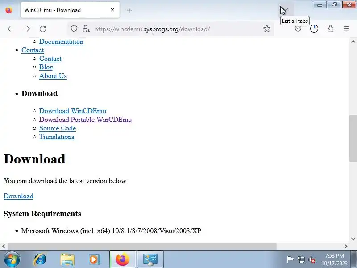Open the Windows Start menu
357x268 pixels.
coord(12,260)
